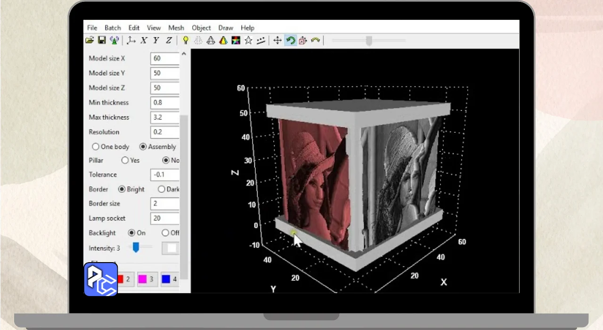Toggle the light bulb lighting icon
Image resolution: width=603 pixels, height=330 pixels.
pyautogui.click(x=186, y=41)
